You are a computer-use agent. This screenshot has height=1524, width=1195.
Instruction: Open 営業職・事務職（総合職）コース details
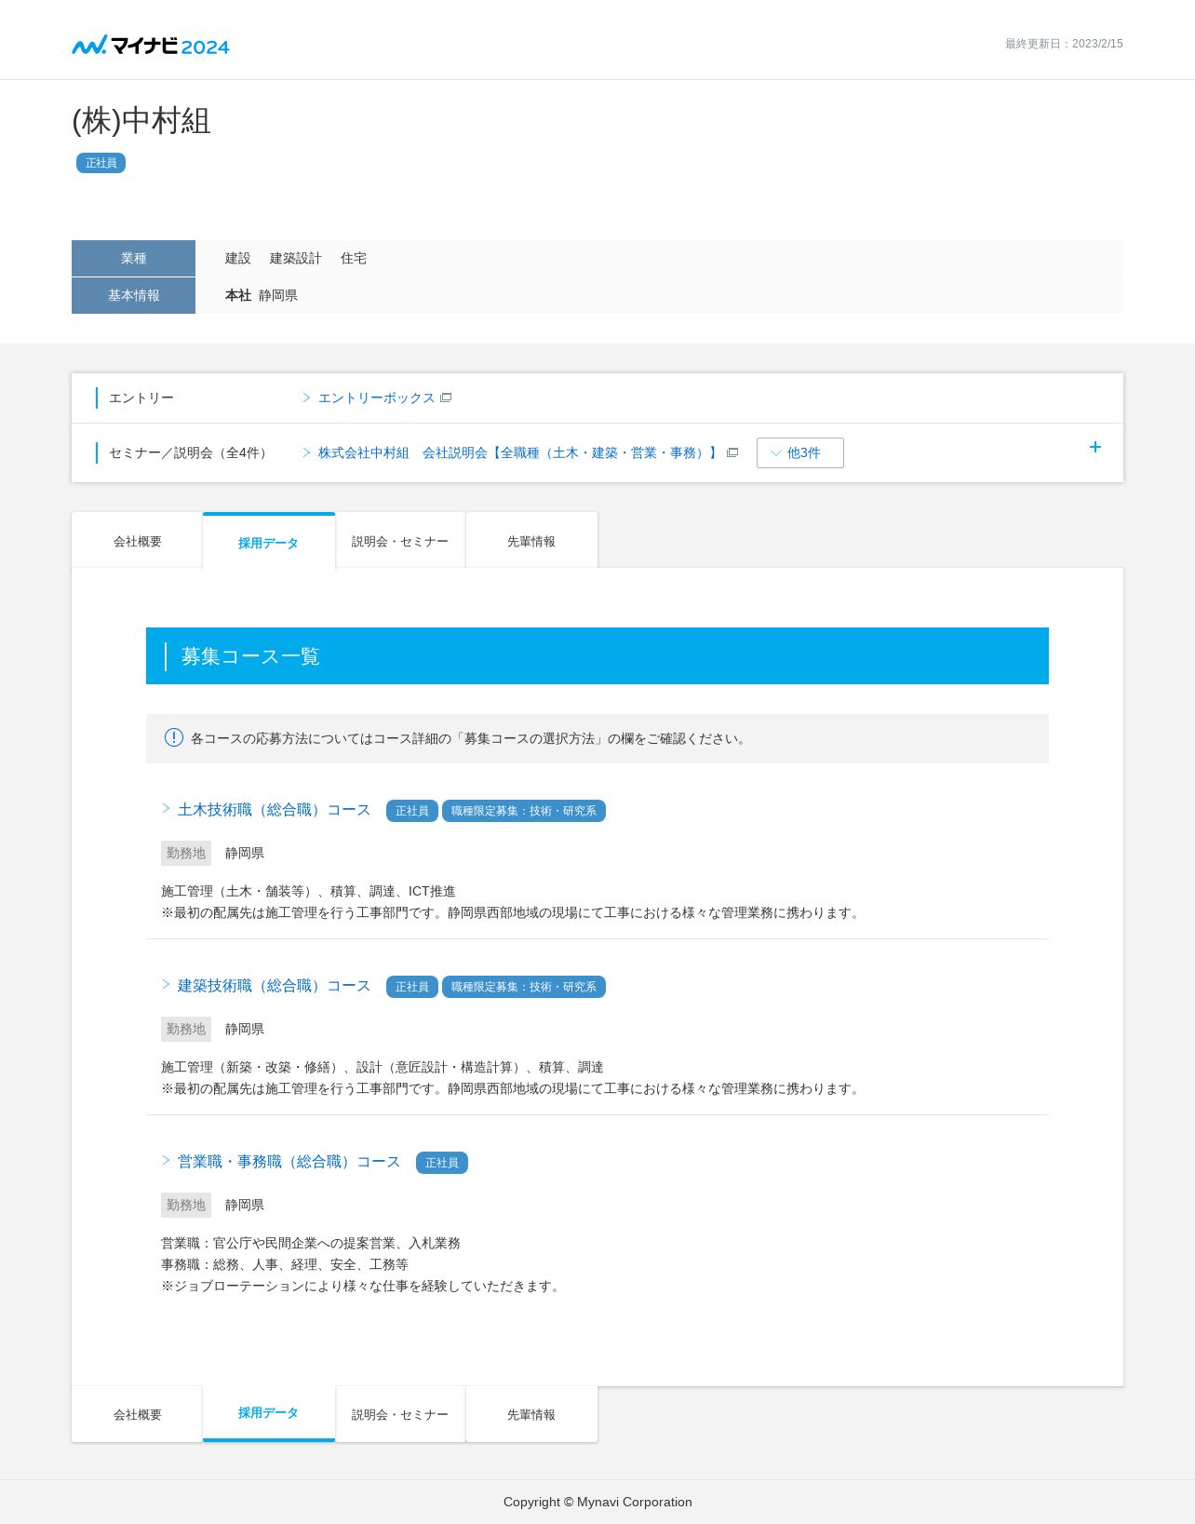coord(289,1162)
